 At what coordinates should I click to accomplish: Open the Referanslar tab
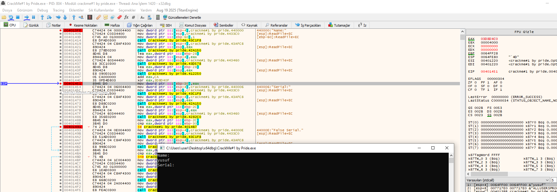pos(276,25)
